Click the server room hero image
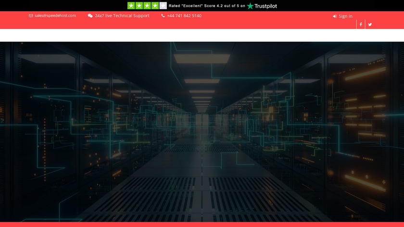The image size is (404, 227). [x=202, y=132]
